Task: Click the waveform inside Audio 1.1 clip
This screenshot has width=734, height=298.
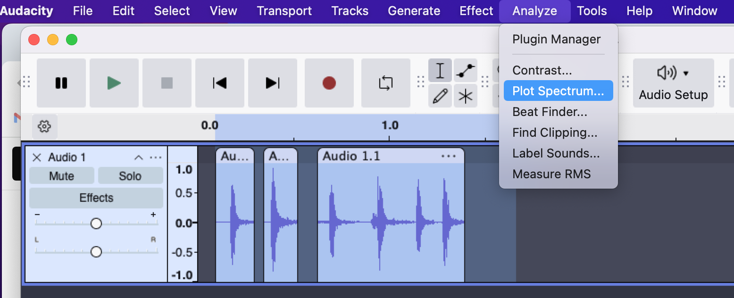Action: point(391,223)
